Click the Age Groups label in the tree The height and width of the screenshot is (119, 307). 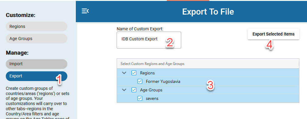[x=151, y=90]
